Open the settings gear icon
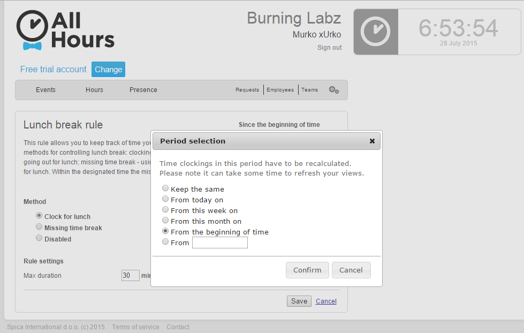The height and width of the screenshot is (333, 524). 333,90
